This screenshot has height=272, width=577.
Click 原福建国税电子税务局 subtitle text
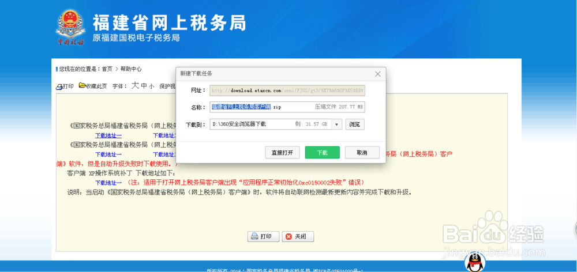(136, 38)
